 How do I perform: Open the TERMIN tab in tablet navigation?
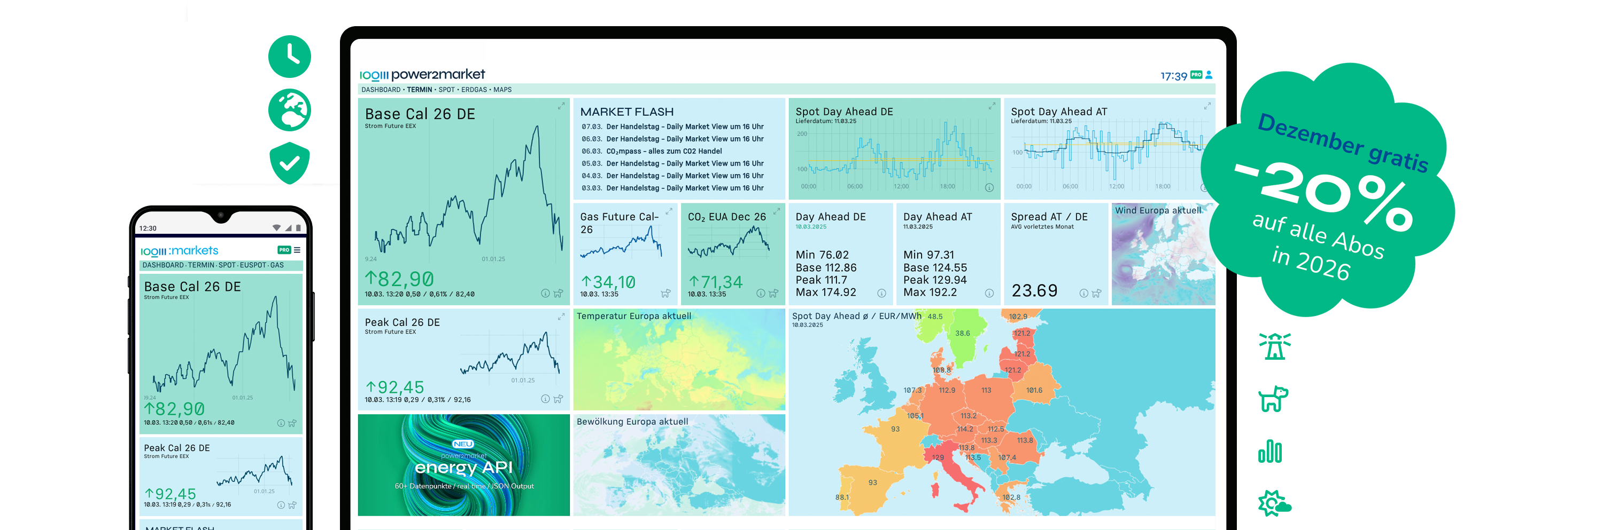point(420,90)
